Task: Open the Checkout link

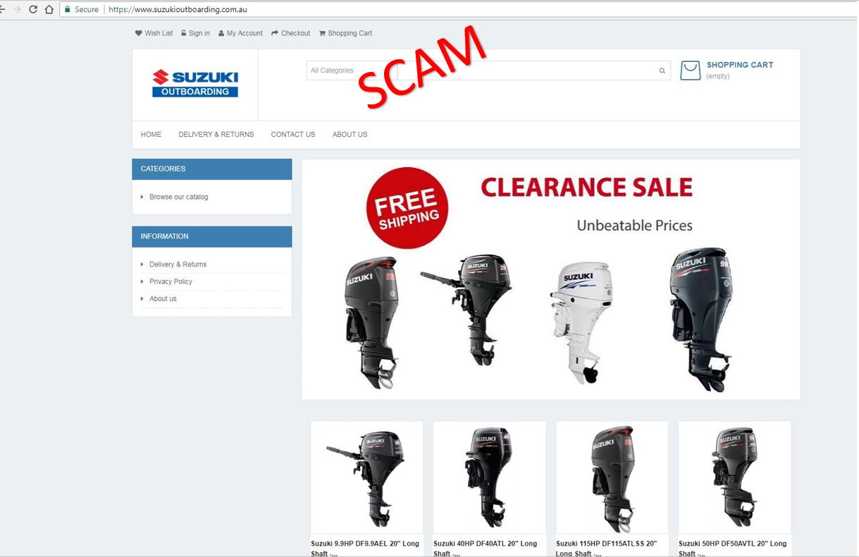Action: pyautogui.click(x=290, y=33)
